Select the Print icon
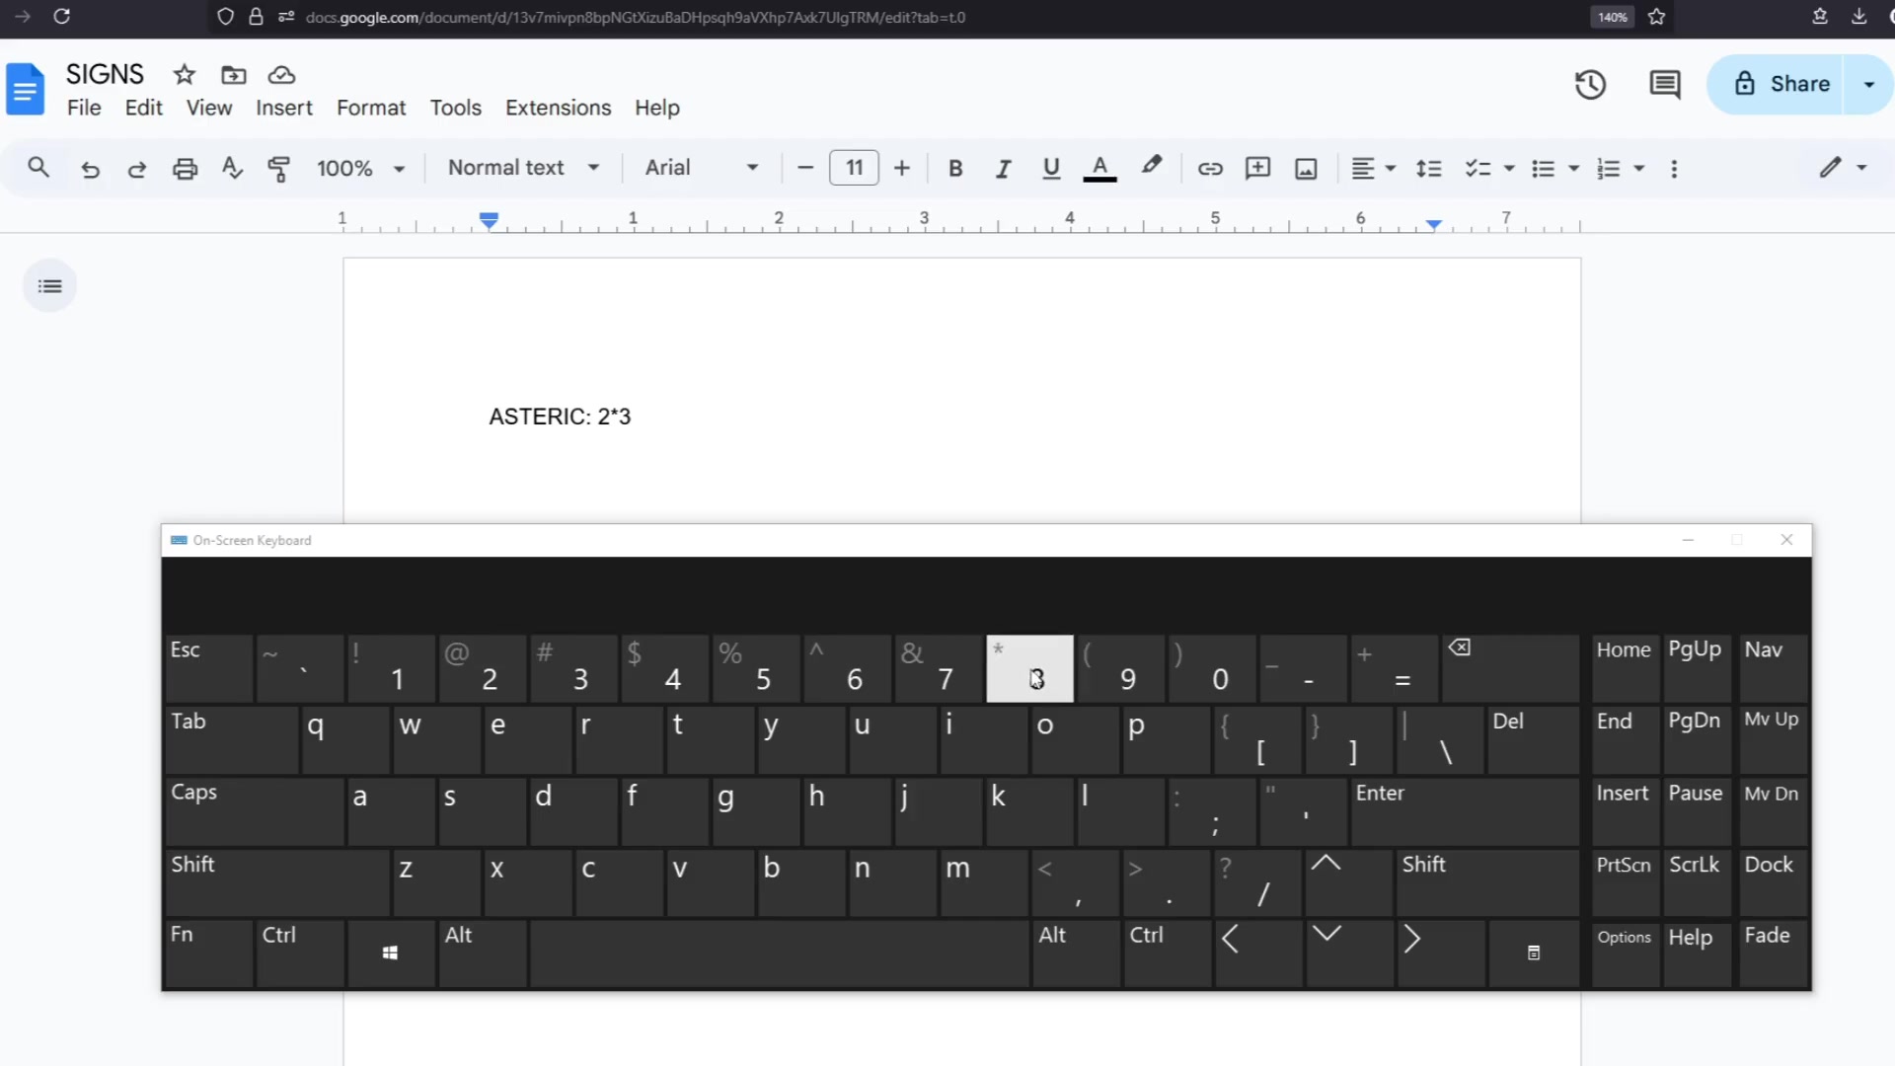Screen dimensions: 1895x1066 coord(185,168)
